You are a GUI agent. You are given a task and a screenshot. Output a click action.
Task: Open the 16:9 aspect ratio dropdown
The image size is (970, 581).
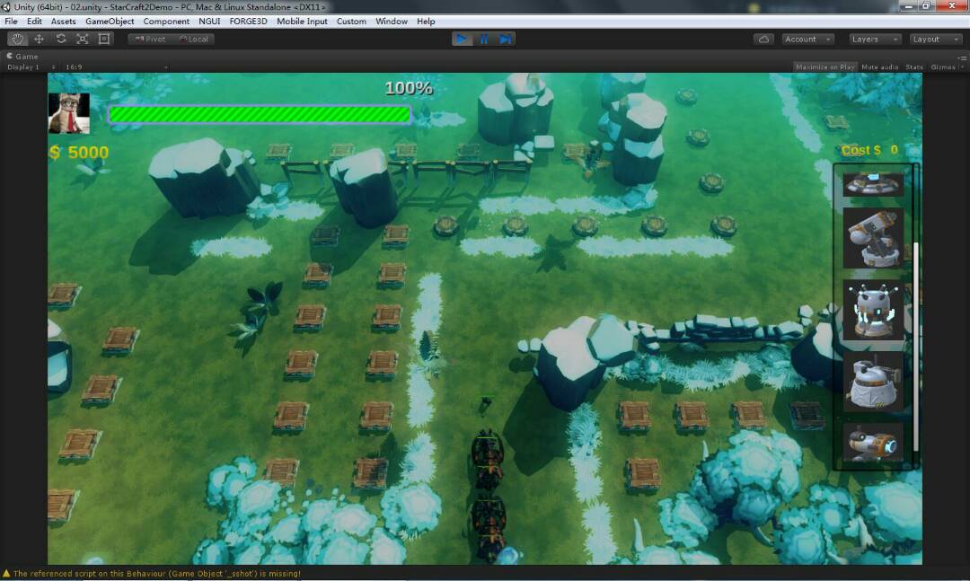click(116, 66)
